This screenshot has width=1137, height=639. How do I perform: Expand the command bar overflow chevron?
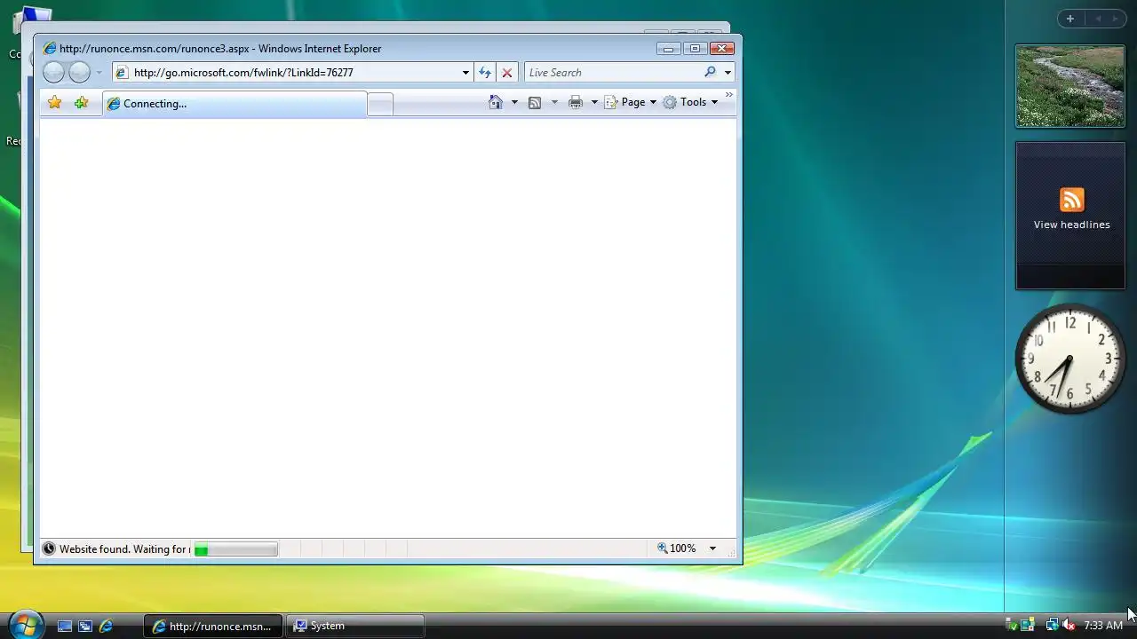729,95
